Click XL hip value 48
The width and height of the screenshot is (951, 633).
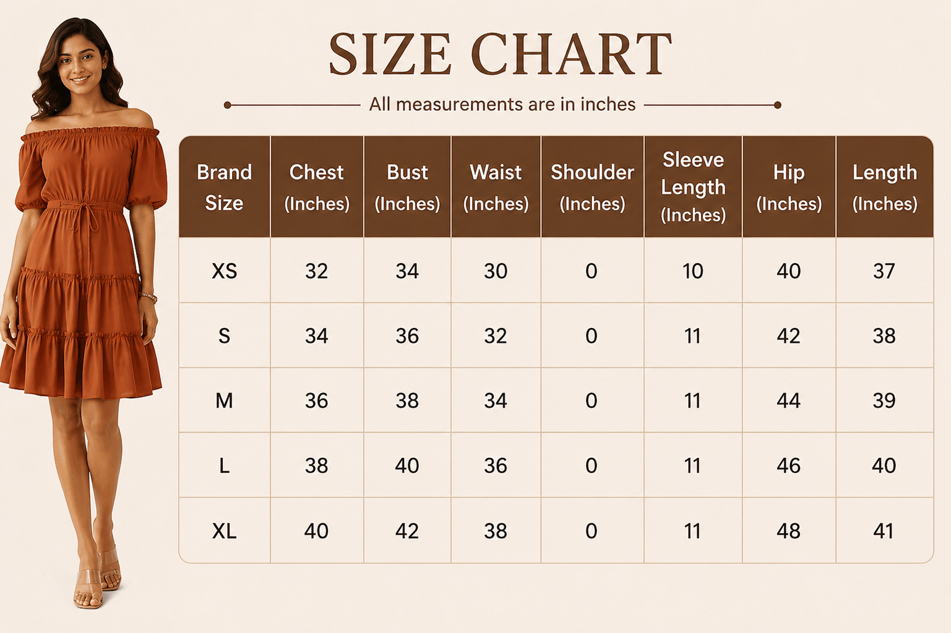(x=788, y=531)
